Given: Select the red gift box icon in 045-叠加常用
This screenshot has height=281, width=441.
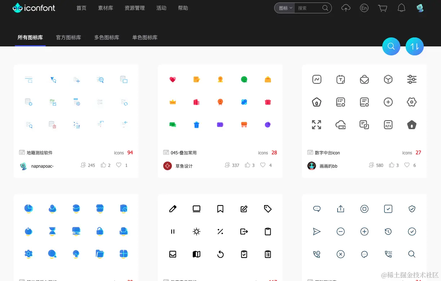Looking at the screenshot, I should [x=268, y=102].
